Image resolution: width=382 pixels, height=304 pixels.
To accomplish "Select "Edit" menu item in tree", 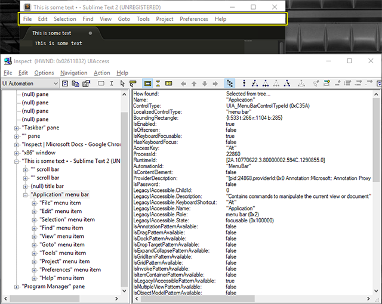I will pyautogui.click(x=61, y=211).
